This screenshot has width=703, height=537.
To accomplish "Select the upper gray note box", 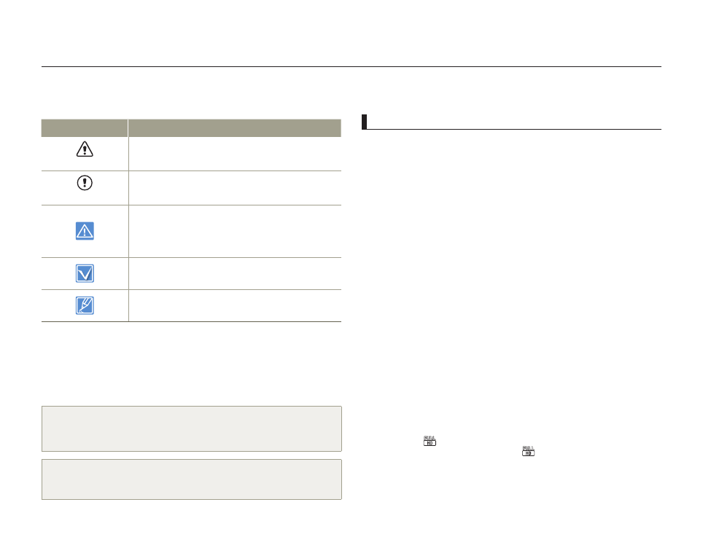I will pyautogui.click(x=191, y=428).
